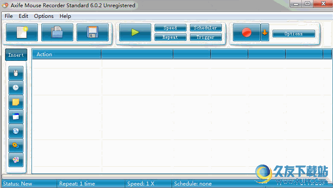Click the Action column header

pos(67,54)
